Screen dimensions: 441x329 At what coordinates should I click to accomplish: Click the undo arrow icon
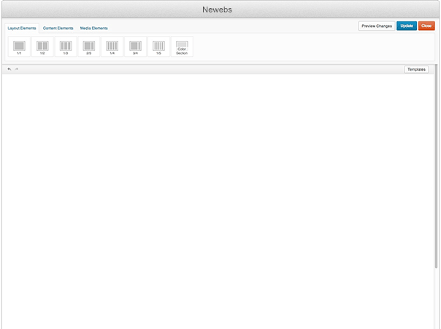[9, 69]
